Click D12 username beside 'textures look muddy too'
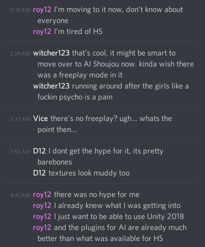Viewport: 205px width, 247px height. pos(39,173)
